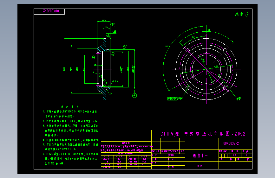Click the '1:10' taper label in section view
The width and height of the screenshot is (275, 178).
(x=115, y=81)
